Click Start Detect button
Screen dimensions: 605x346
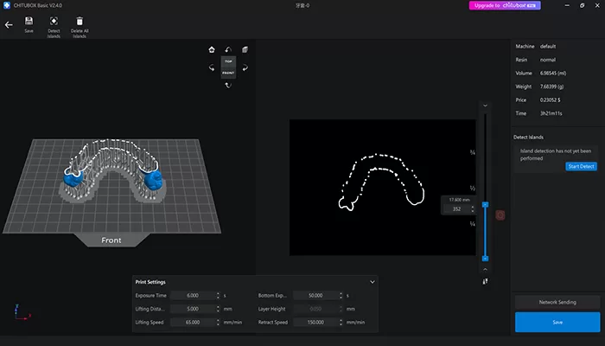[581, 166]
